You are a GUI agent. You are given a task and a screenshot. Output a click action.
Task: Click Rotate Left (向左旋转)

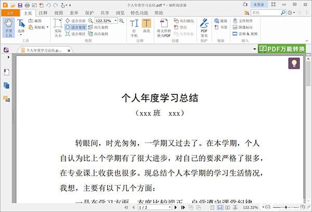pyautogui.click(x=98, y=27)
